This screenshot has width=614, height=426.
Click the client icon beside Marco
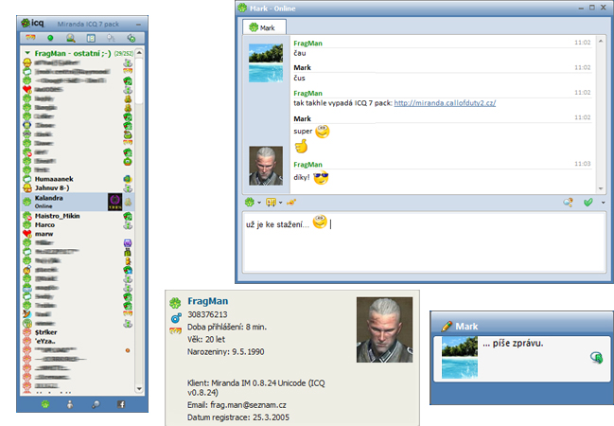click(x=128, y=225)
